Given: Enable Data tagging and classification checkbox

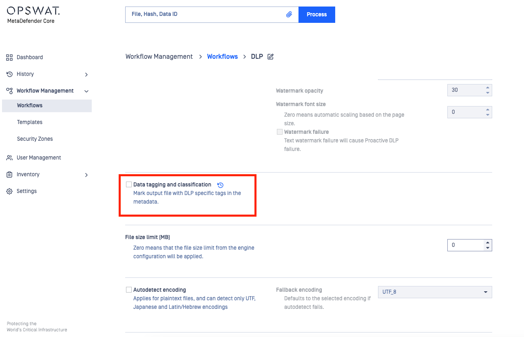Looking at the screenshot, I should (x=129, y=184).
